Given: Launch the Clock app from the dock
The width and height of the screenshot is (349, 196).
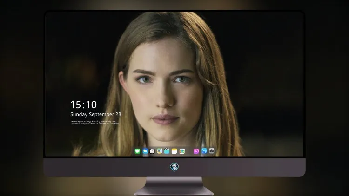Looking at the screenshot, I should coord(152,151).
